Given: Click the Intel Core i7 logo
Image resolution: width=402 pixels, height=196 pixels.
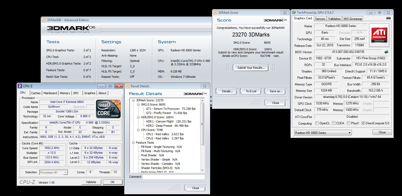Looking at the screenshot, I should coord(108,109).
